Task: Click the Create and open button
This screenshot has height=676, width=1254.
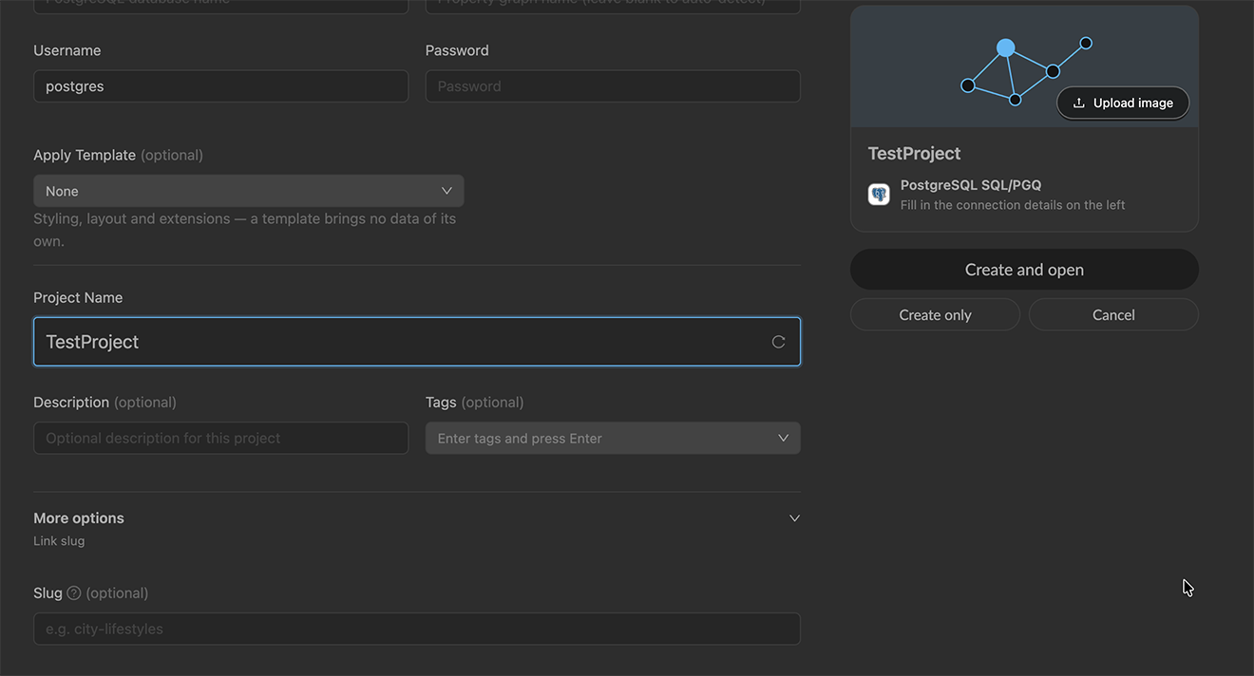Action: [1024, 270]
